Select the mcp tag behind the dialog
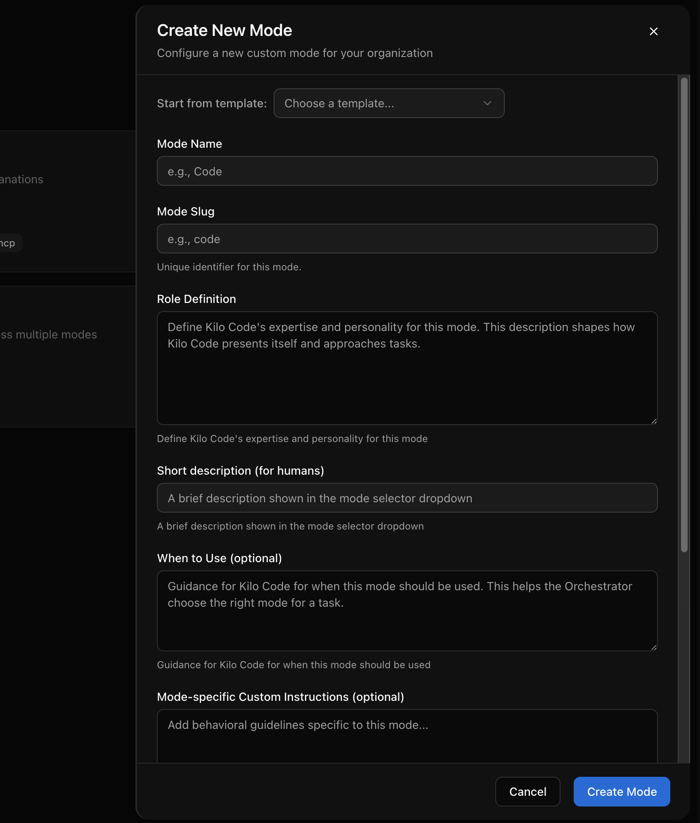Viewport: 700px width, 823px height. (8, 243)
